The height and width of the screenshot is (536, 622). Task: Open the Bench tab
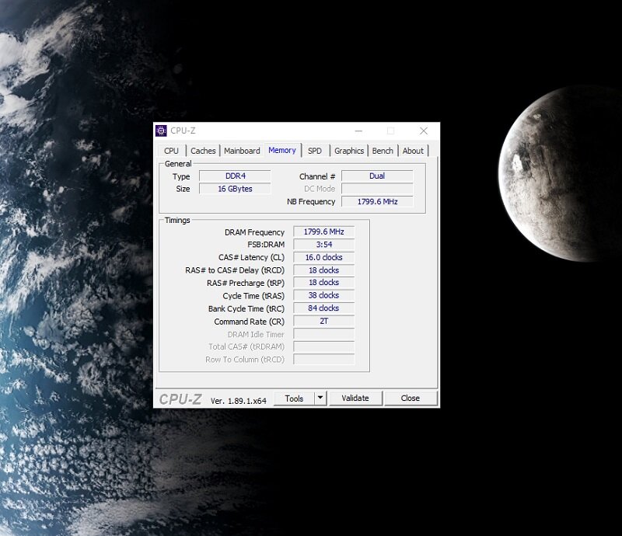click(383, 151)
